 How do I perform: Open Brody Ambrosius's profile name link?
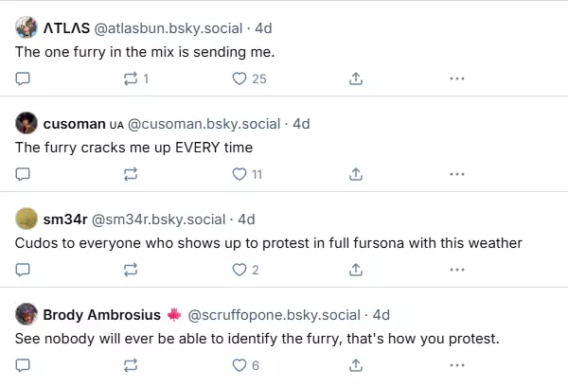pos(102,315)
